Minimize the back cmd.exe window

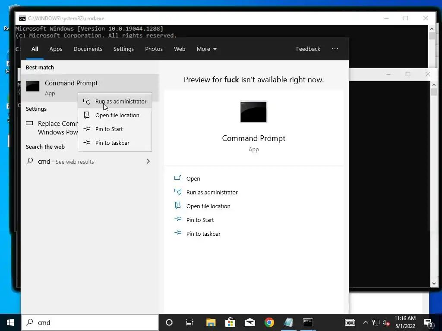(386, 18)
